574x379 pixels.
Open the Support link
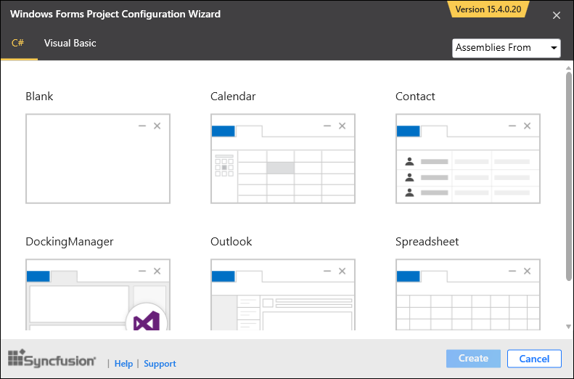(x=160, y=364)
